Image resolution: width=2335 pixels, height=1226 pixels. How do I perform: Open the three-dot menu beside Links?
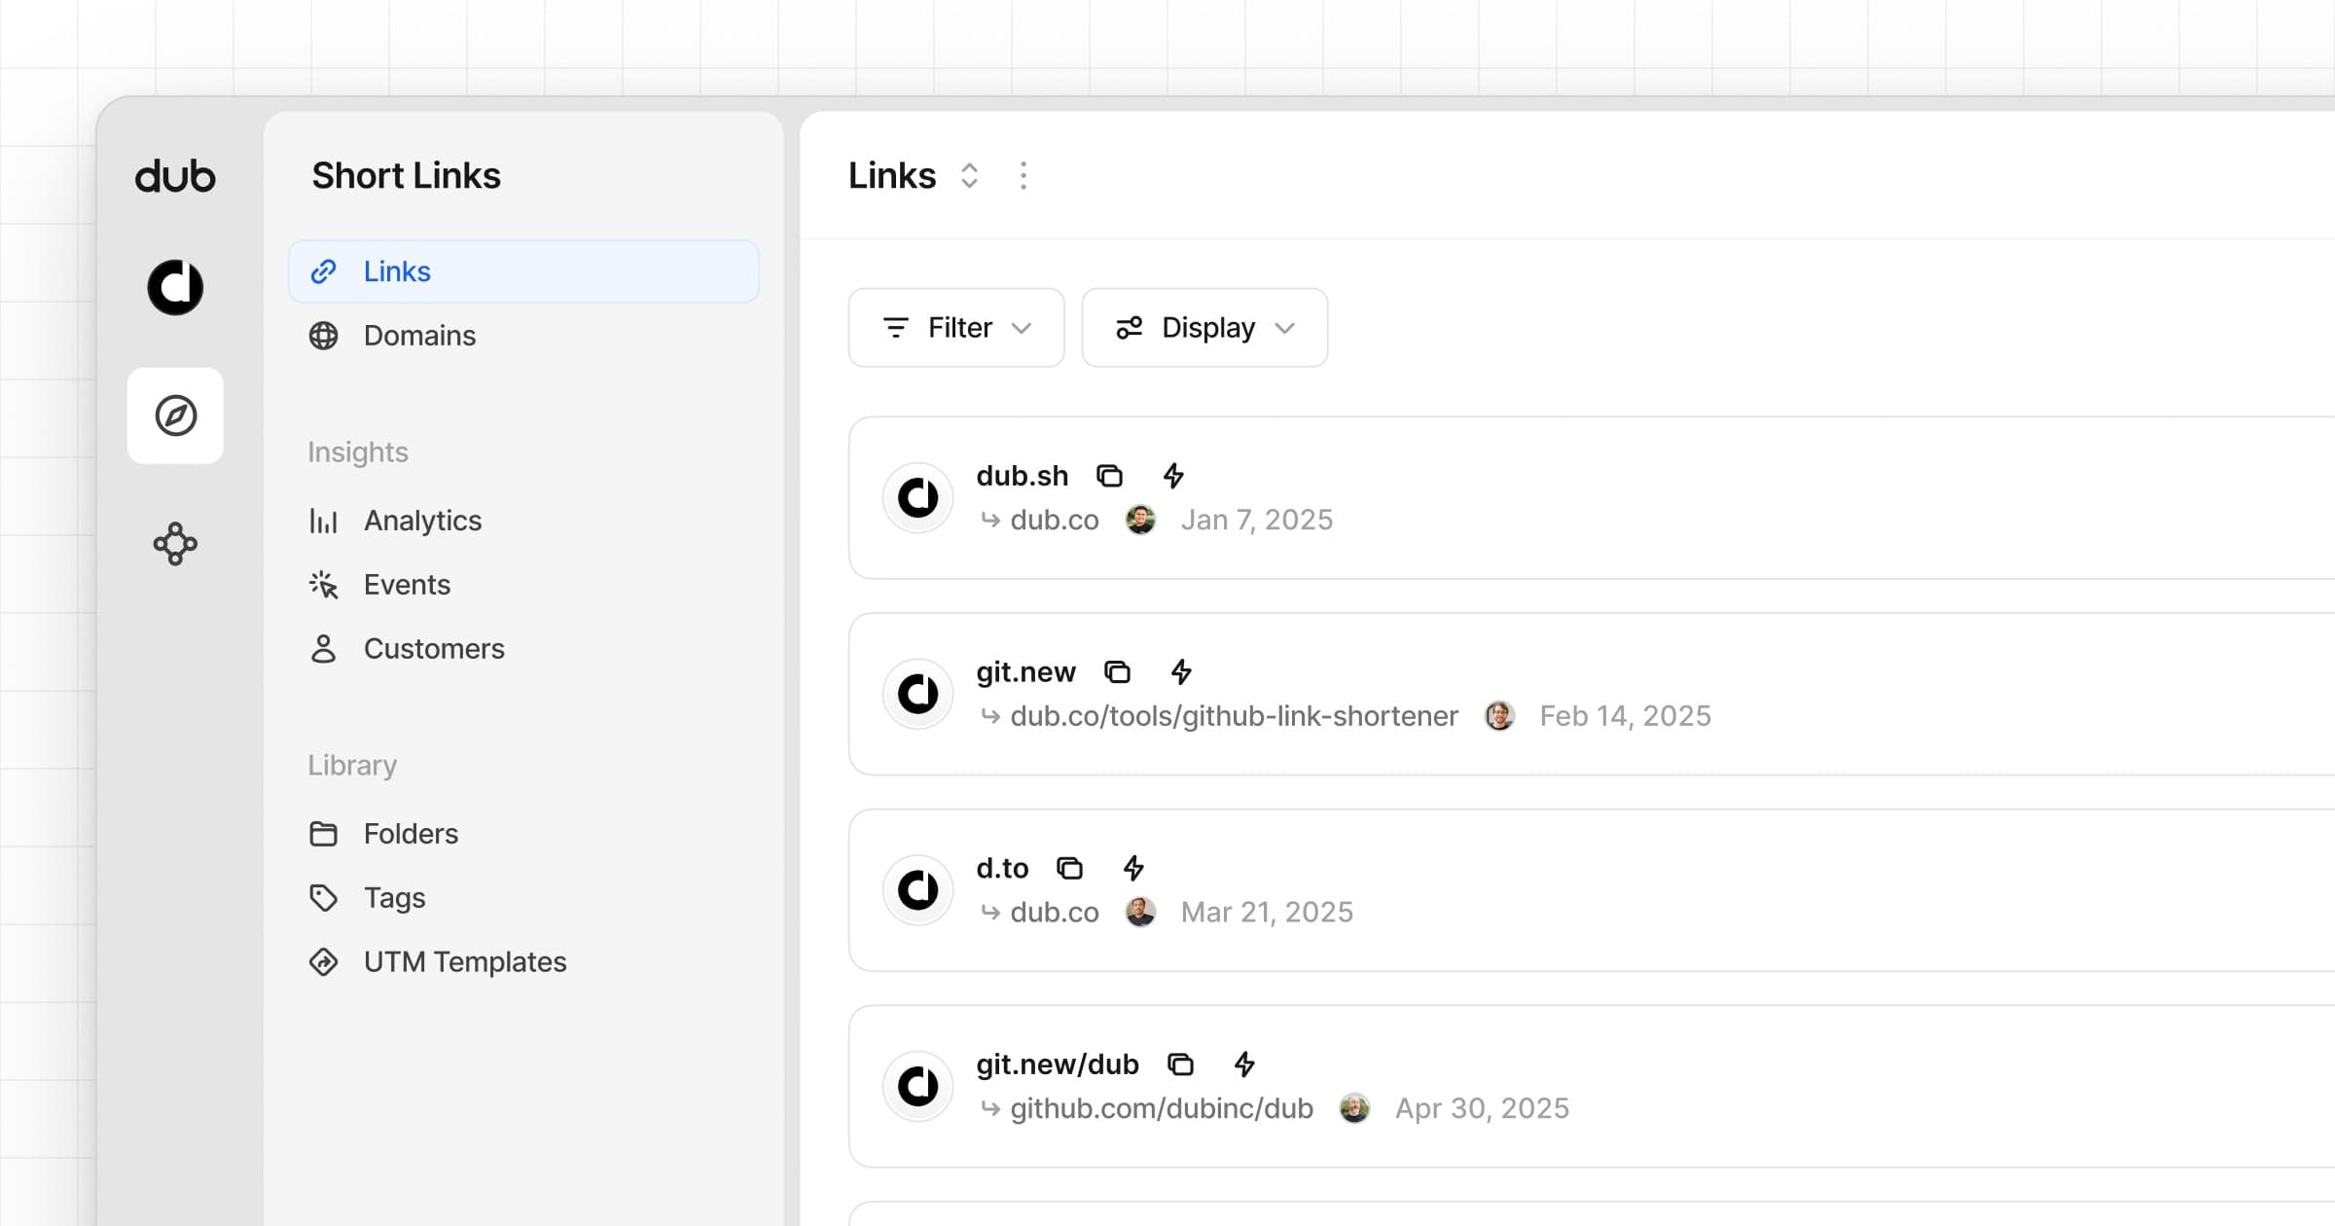[x=1024, y=175]
